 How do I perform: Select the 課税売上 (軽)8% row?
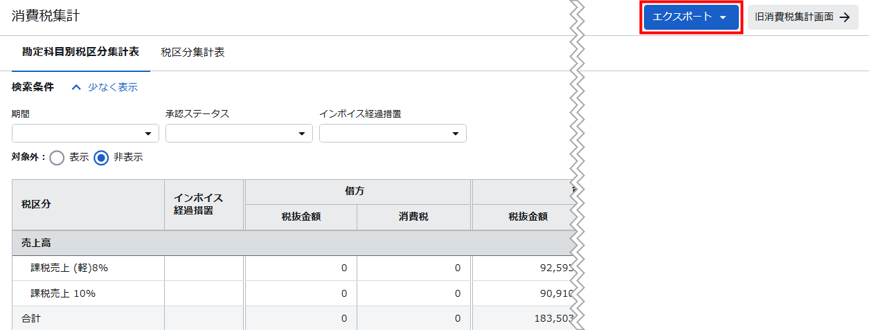point(69,268)
